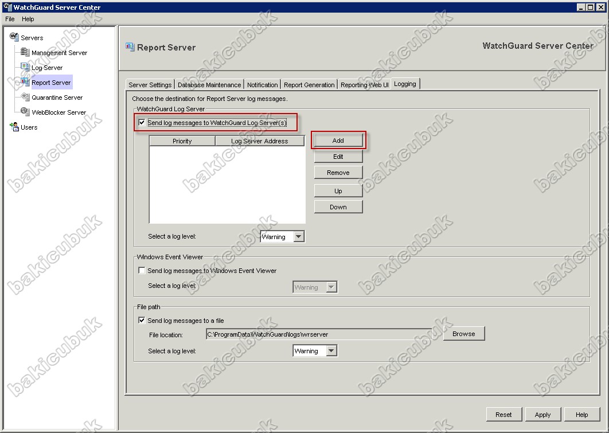609x433 pixels.
Task: Click the Priority column header
Action: click(x=182, y=141)
